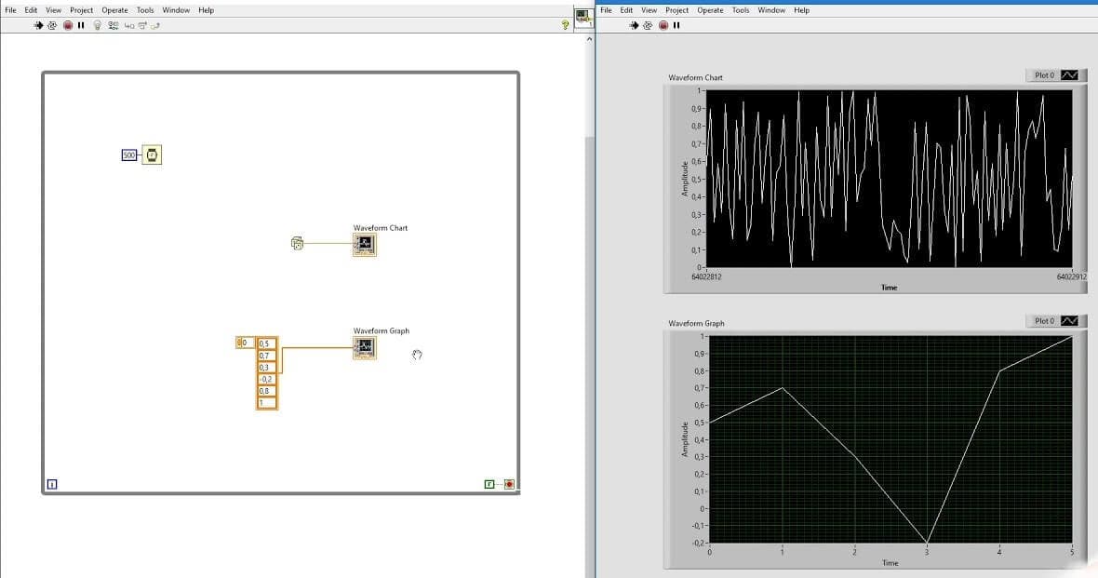Open Operate menu in block diagram window
This screenshot has height=578, width=1098.
[114, 10]
